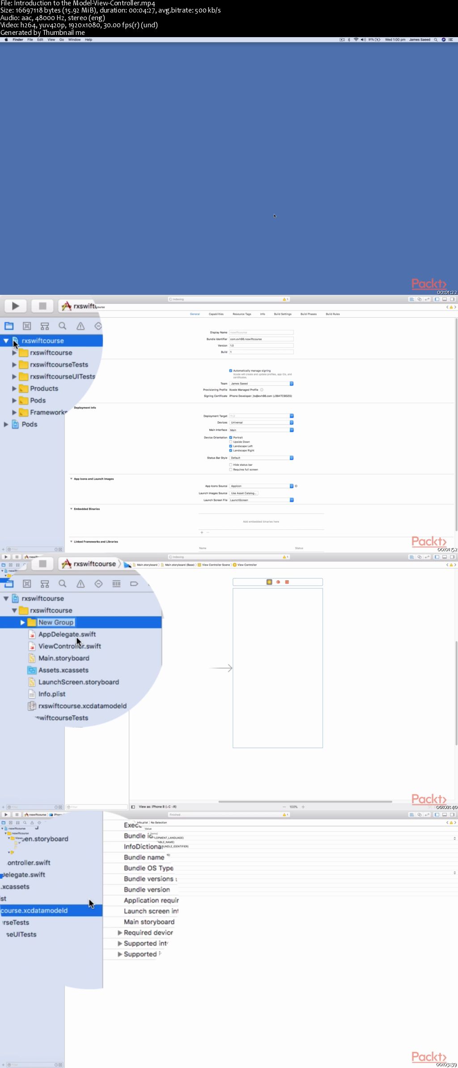Viewport: 458px width, 1068px height.
Task: Open Debug navigator in the storyboard frame
Action: [x=116, y=583]
